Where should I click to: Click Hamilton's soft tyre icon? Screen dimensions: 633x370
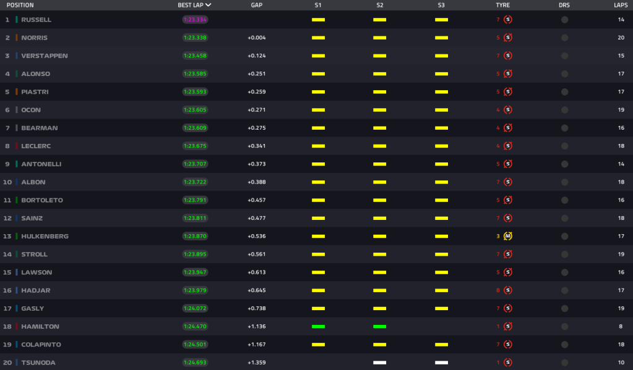508,326
